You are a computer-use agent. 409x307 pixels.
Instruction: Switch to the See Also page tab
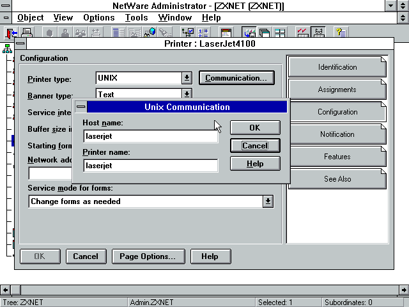[x=337, y=179]
